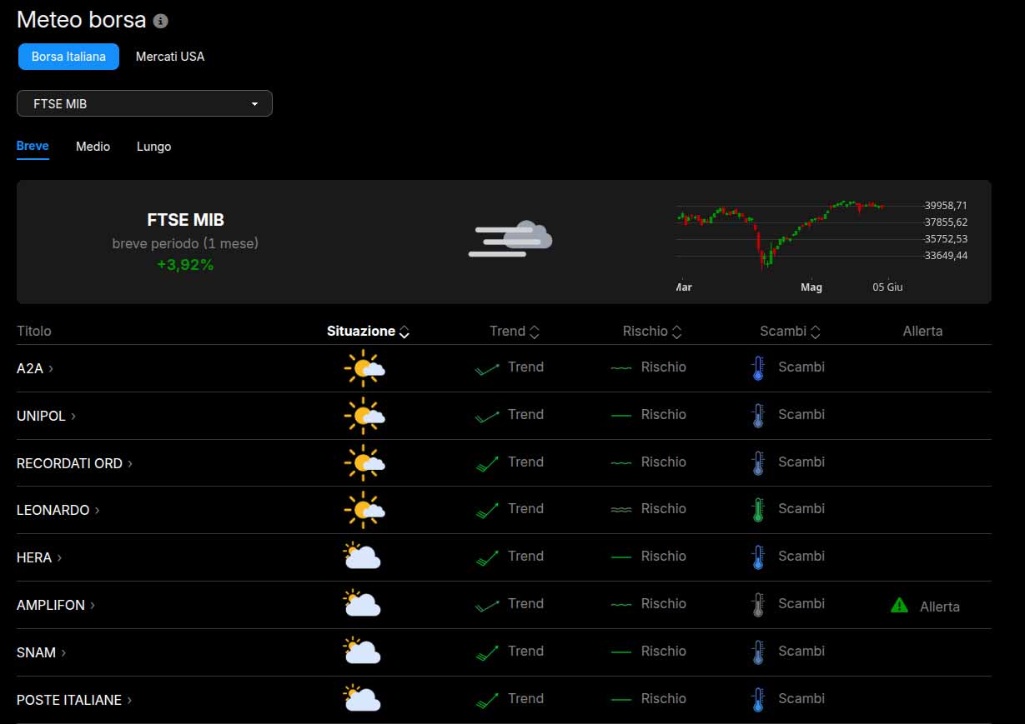Click the windy cloud icon for FTSE MIB
Screen dimensions: 1025x724
tap(510, 239)
